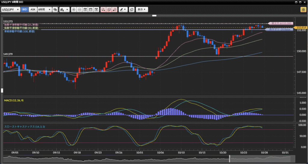Viewport: 308px width, 164px height.
Task: Expand the chart type bar-style dropdown
Action: (64, 10)
